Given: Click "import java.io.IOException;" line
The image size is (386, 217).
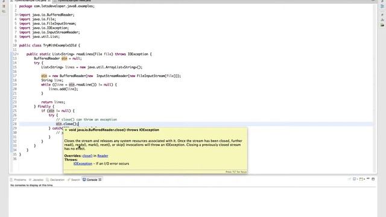Looking at the screenshot, I should [44, 28].
